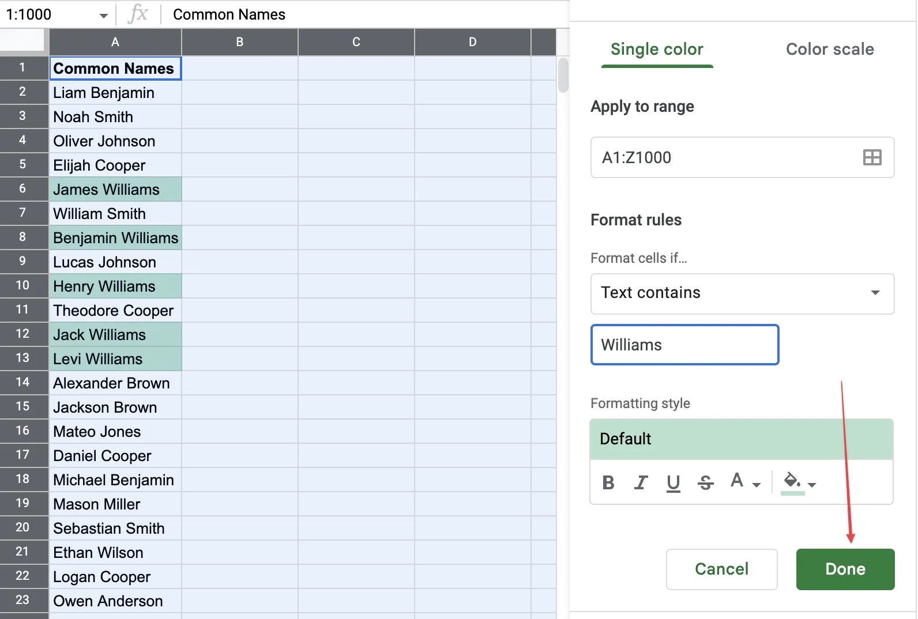Select column C header

click(356, 42)
